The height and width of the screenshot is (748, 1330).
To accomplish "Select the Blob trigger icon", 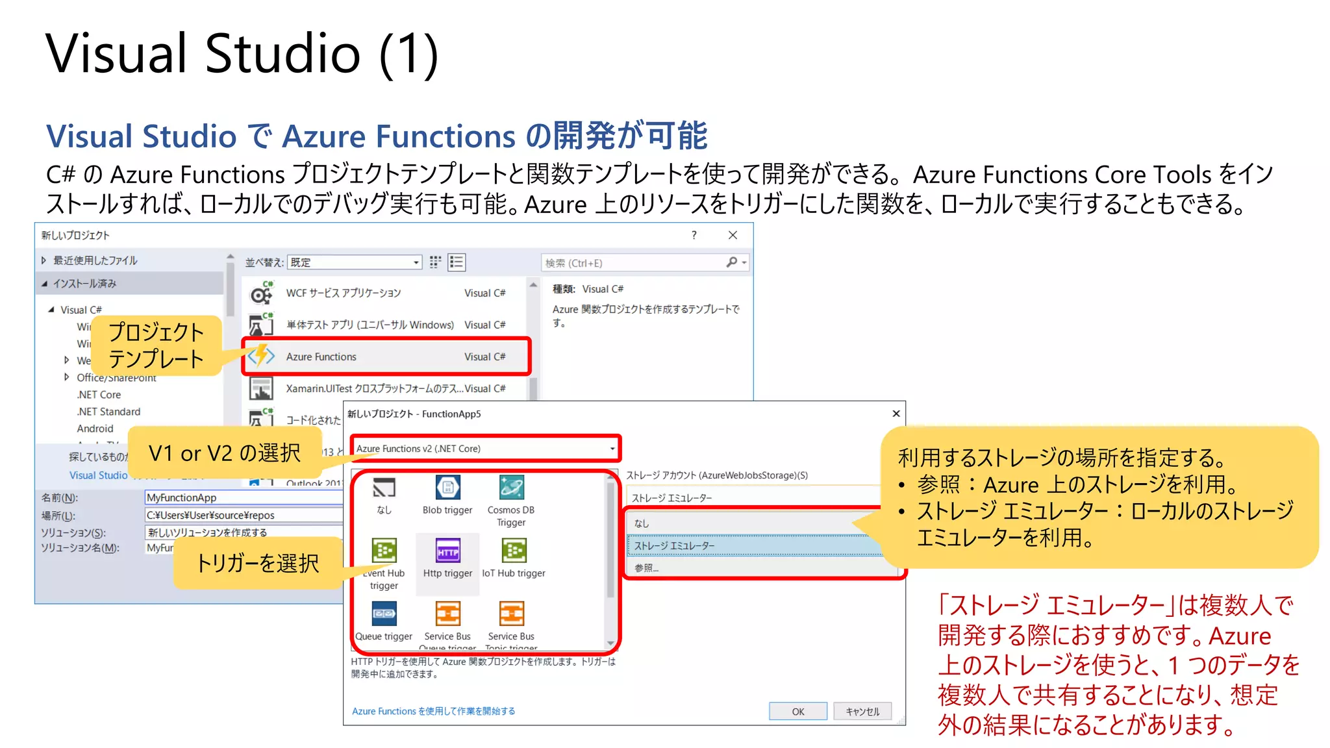I will click(x=447, y=488).
